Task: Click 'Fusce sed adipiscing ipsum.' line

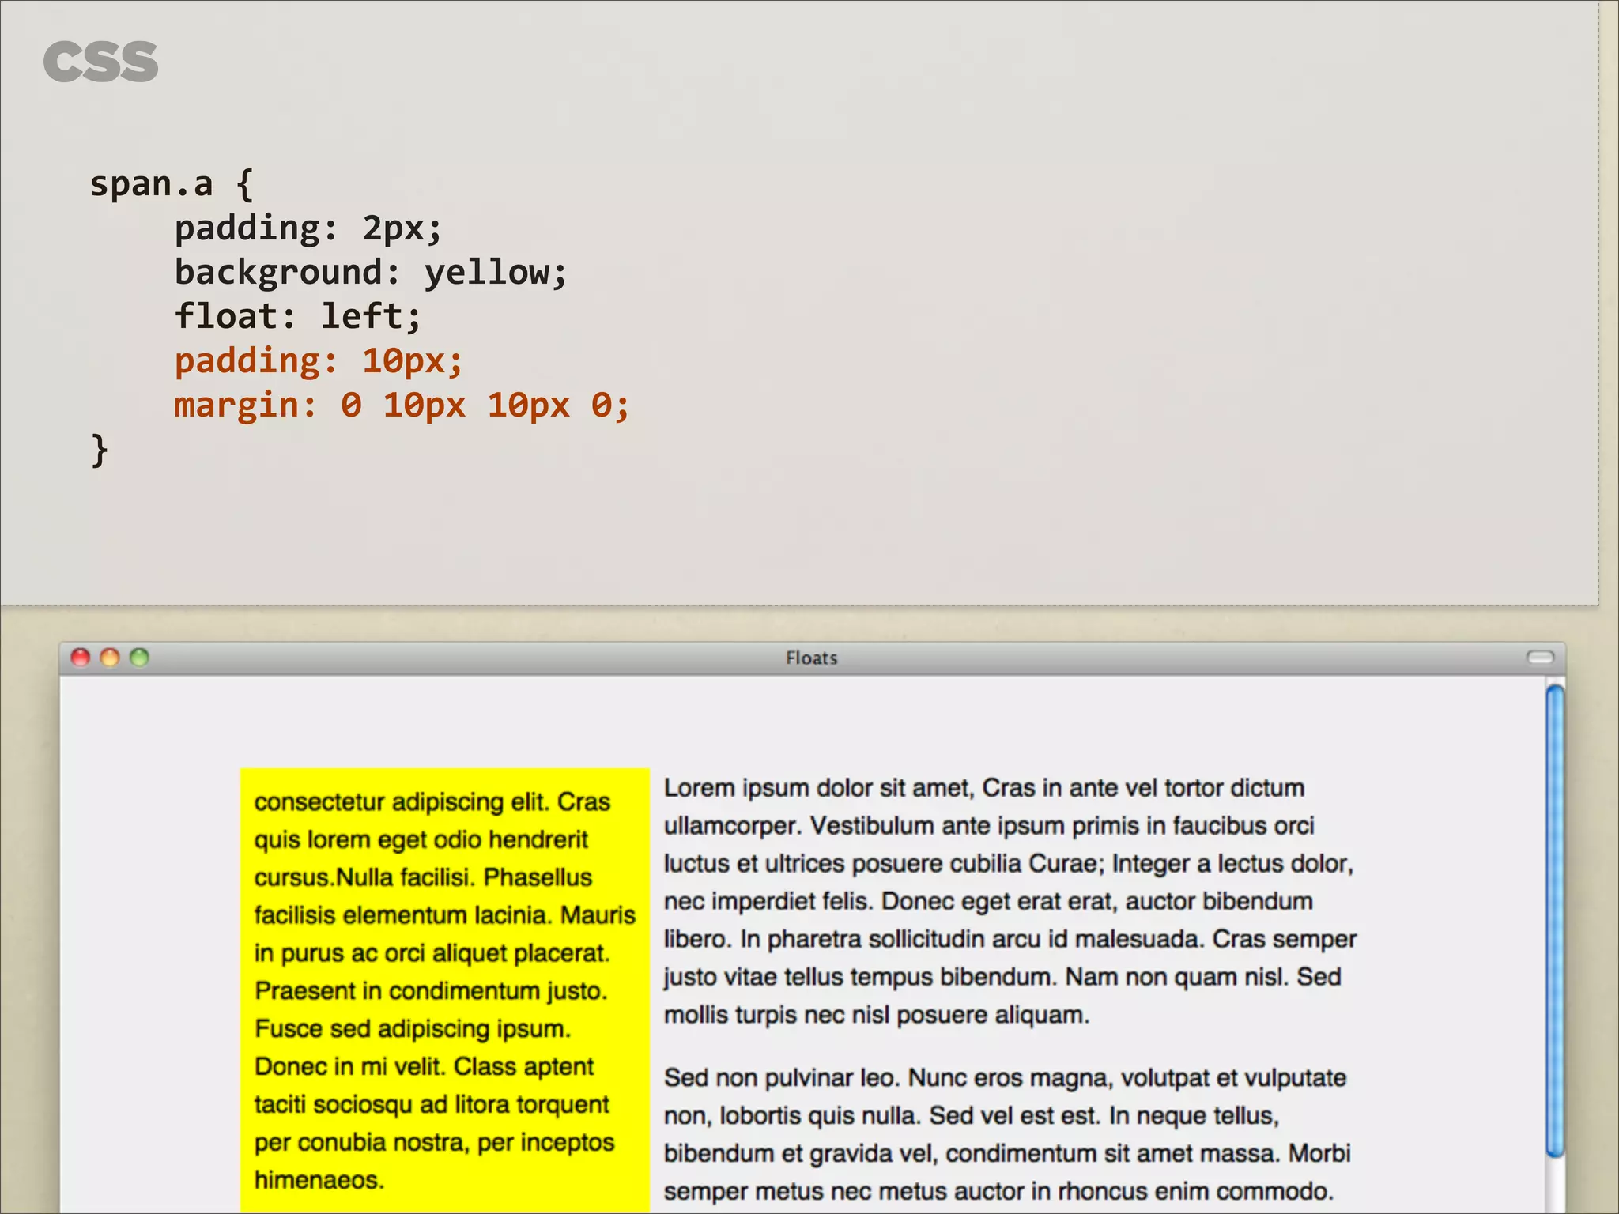Action: pyautogui.click(x=413, y=1029)
